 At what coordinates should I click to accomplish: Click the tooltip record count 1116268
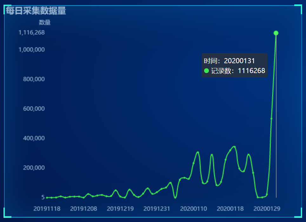click(251, 71)
